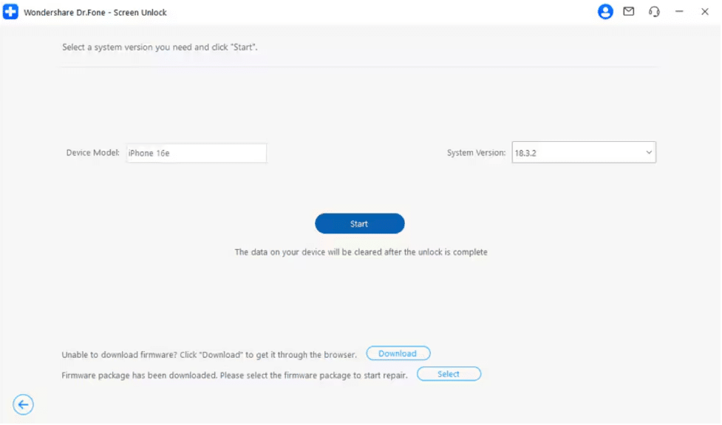This screenshot has height=425, width=722.
Task: Click the 18.3.2 system version value
Action: point(526,153)
